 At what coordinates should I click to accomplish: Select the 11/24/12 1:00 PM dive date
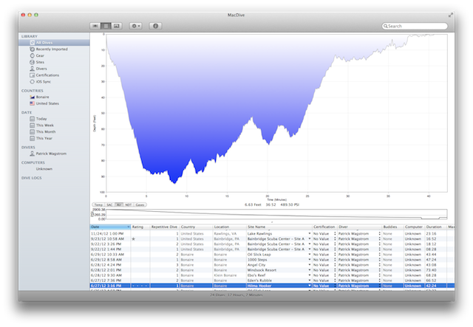[106, 233]
